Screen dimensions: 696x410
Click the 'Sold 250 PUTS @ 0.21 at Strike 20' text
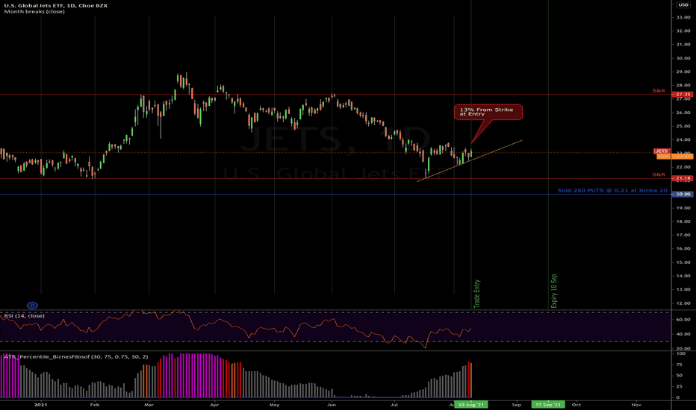click(x=612, y=191)
